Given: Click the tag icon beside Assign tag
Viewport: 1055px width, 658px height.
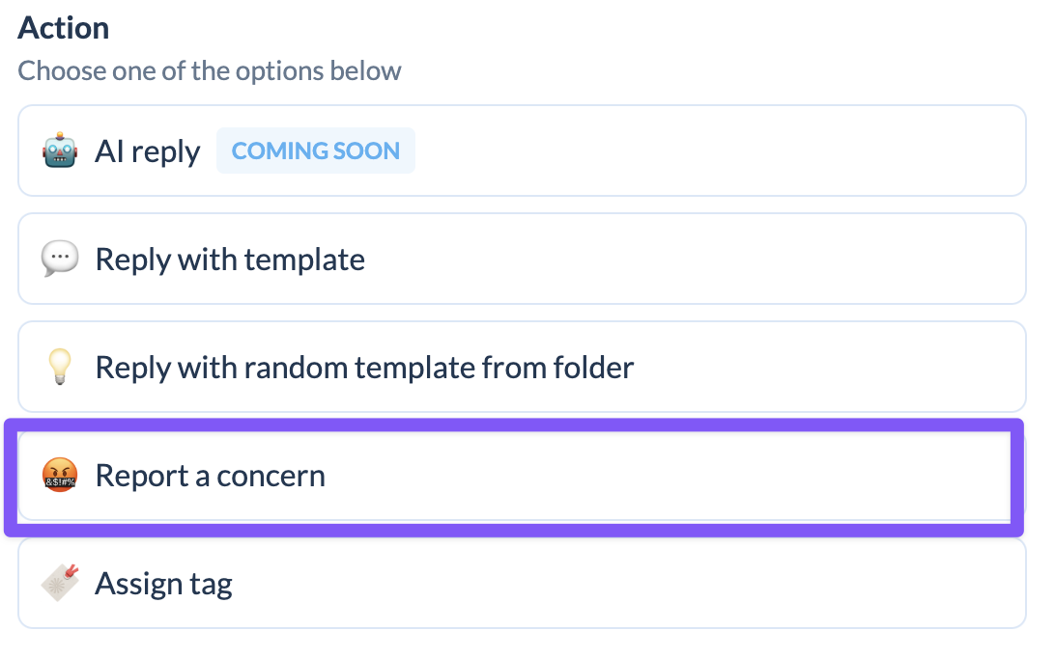Looking at the screenshot, I should pos(60,583).
